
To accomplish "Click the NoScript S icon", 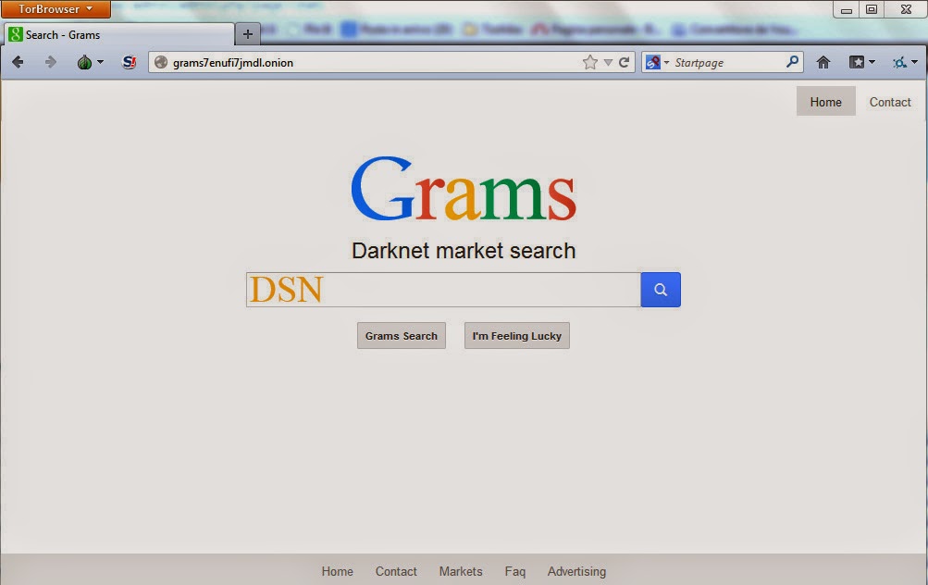I will click(x=129, y=62).
